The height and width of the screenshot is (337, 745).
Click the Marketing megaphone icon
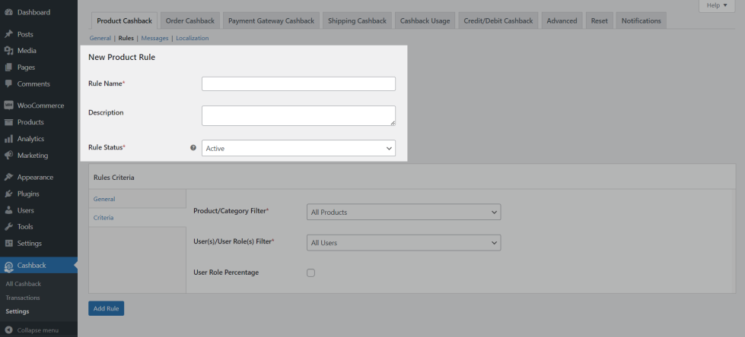(x=8, y=156)
